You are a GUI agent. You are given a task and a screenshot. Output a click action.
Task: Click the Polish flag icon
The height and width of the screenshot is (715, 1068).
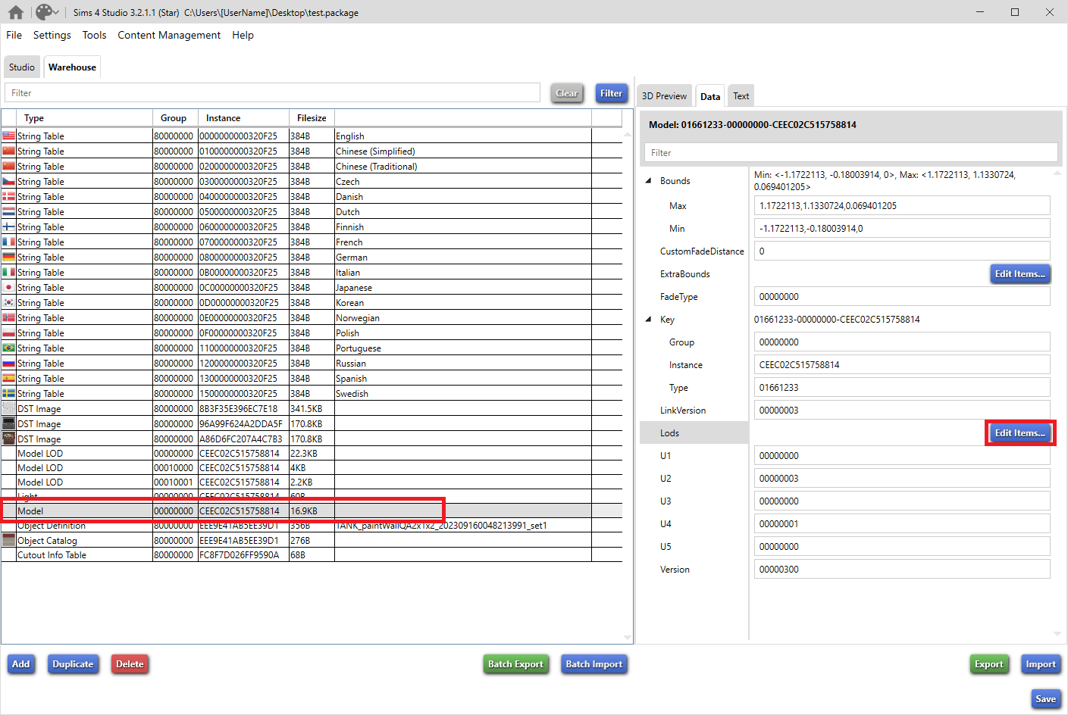point(8,333)
